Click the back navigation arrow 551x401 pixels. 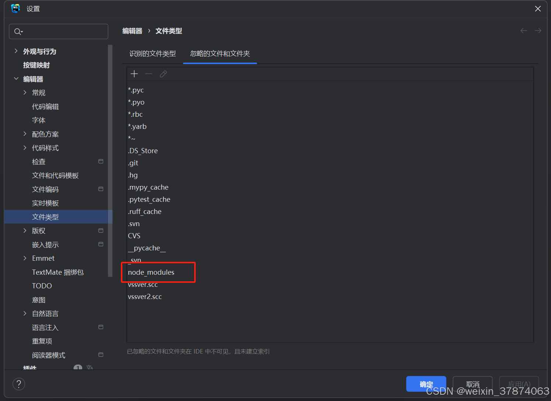523,31
